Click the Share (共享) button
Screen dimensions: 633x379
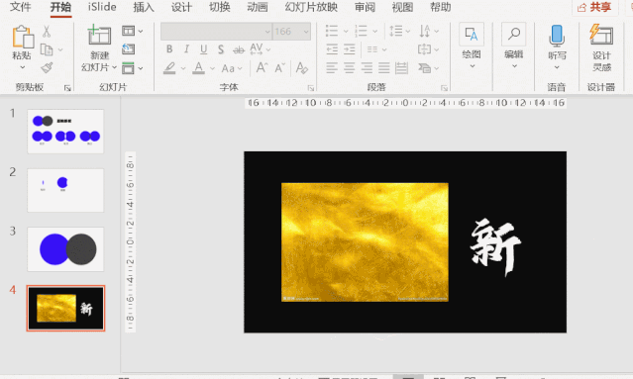(594, 7)
